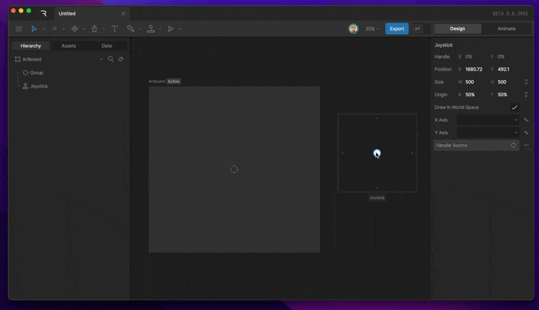539x310 pixels.
Task: Toggle the Size stepper arrows
Action: (x=526, y=82)
